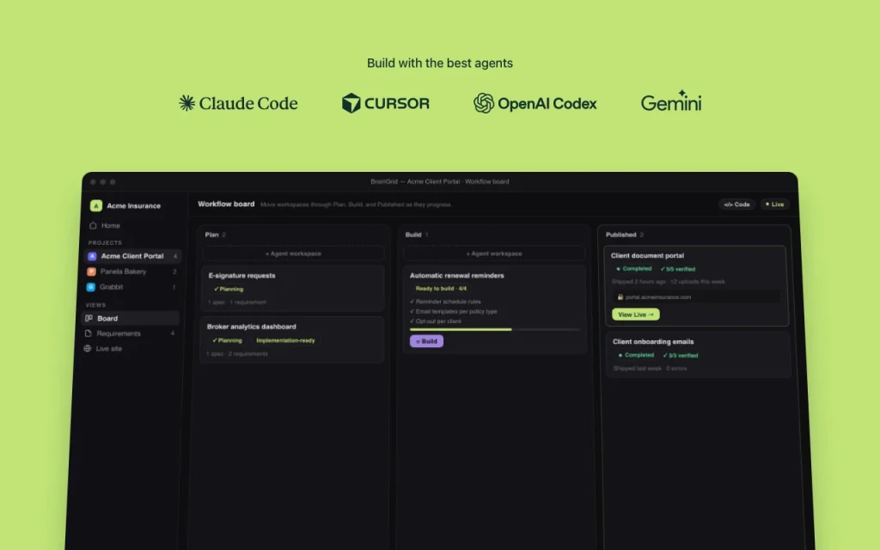The width and height of the screenshot is (880, 550).
Task: Click the Implementation-ready tag
Action: 285,340
